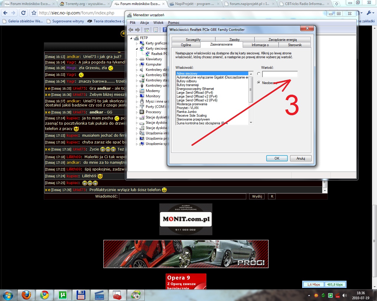Screen dimensions: 377x301
Task: Click the Device Manager help toolbar icon
Action: 165,30
